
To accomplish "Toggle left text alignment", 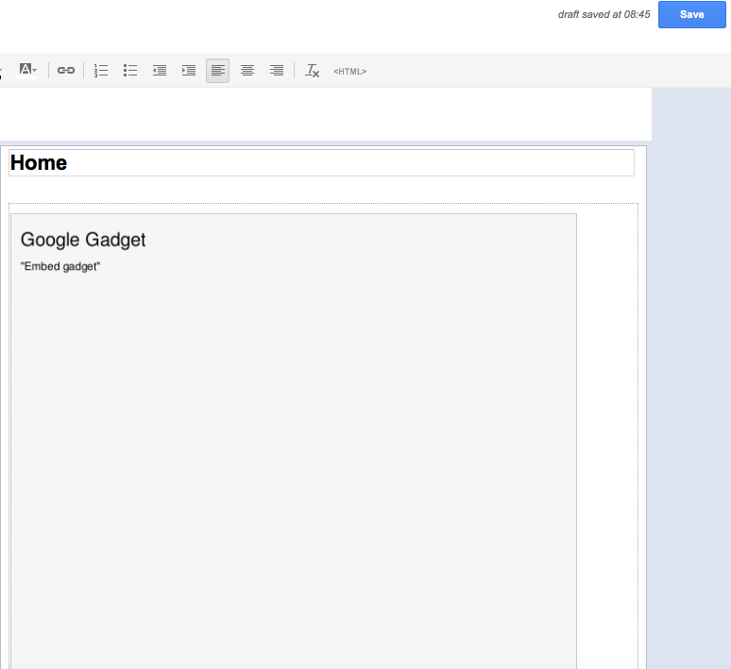I will click(218, 71).
